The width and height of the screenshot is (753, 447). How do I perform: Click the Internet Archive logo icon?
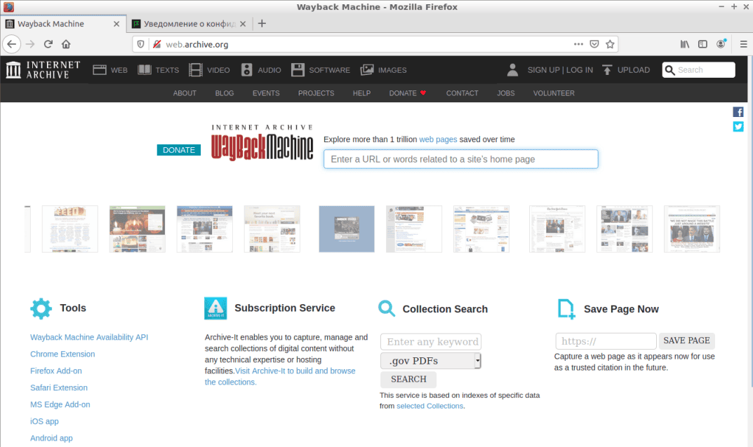click(14, 69)
